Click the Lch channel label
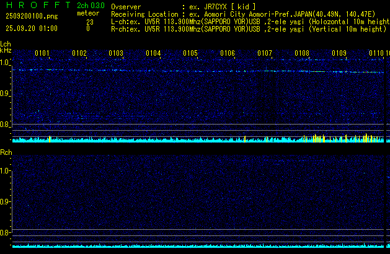 pyautogui.click(x=6, y=44)
